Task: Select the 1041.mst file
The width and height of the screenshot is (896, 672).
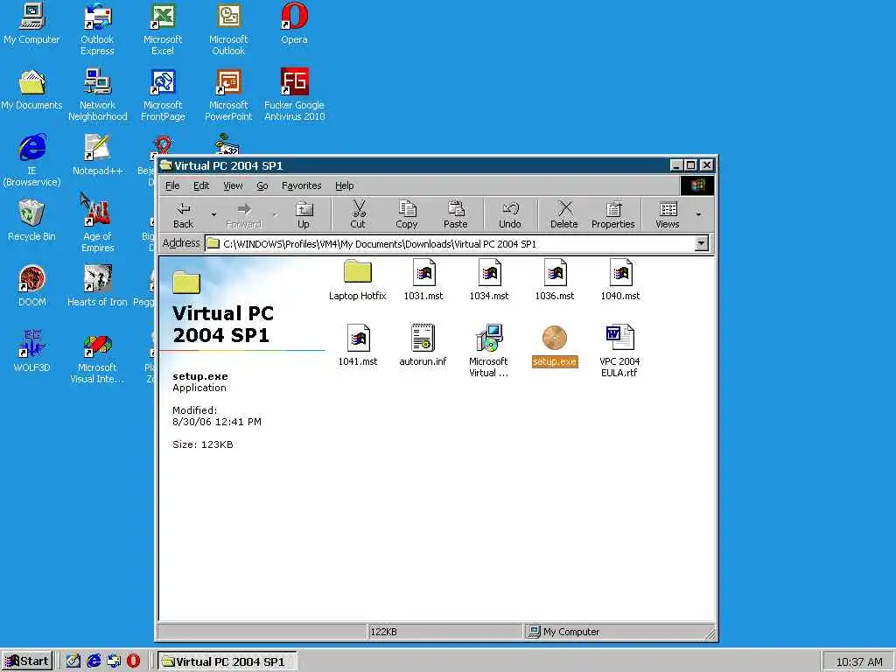Action: 358,345
